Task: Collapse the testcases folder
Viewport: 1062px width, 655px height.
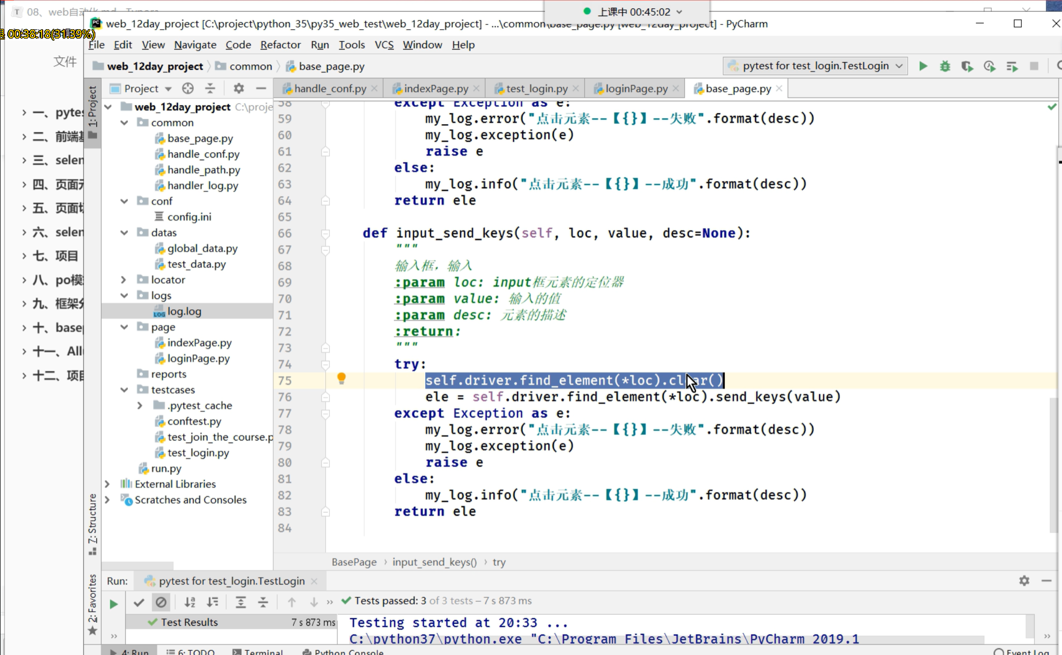Action: click(124, 390)
